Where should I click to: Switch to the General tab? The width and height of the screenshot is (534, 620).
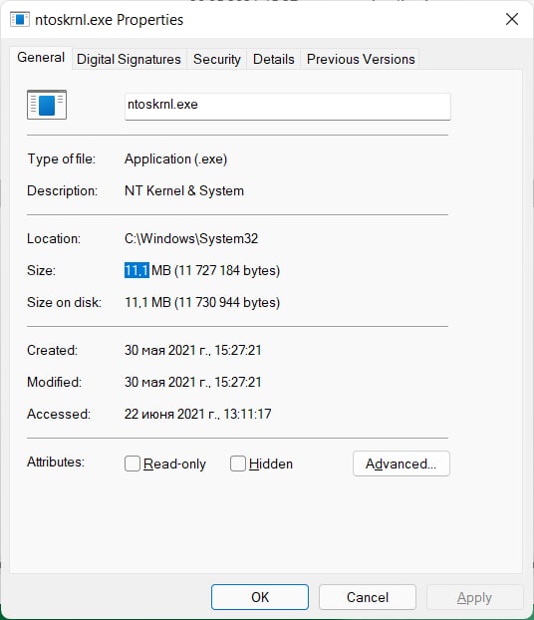click(x=41, y=58)
